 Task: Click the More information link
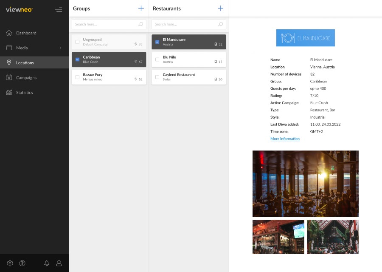(285, 139)
